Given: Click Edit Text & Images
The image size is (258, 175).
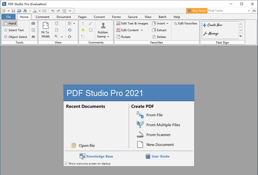Looking at the screenshot, I should coord(132,24).
